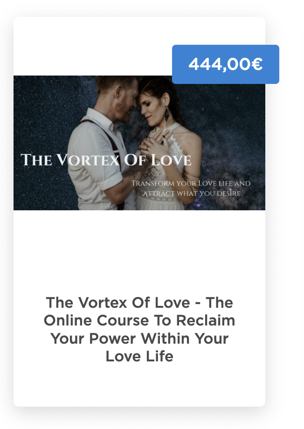Image resolution: width=304 pixels, height=429 pixels.
Task: Click 'Your Power Within Your' title line
Action: coord(139,339)
